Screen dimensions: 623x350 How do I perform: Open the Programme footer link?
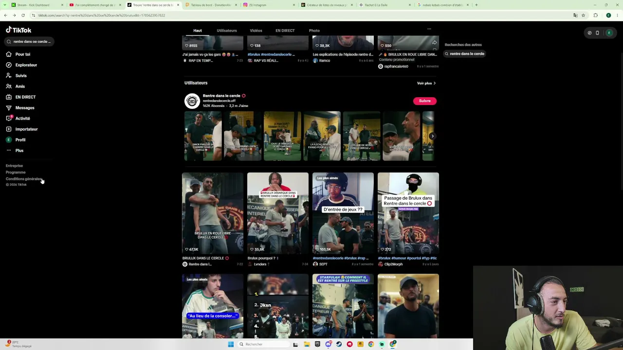(x=16, y=172)
